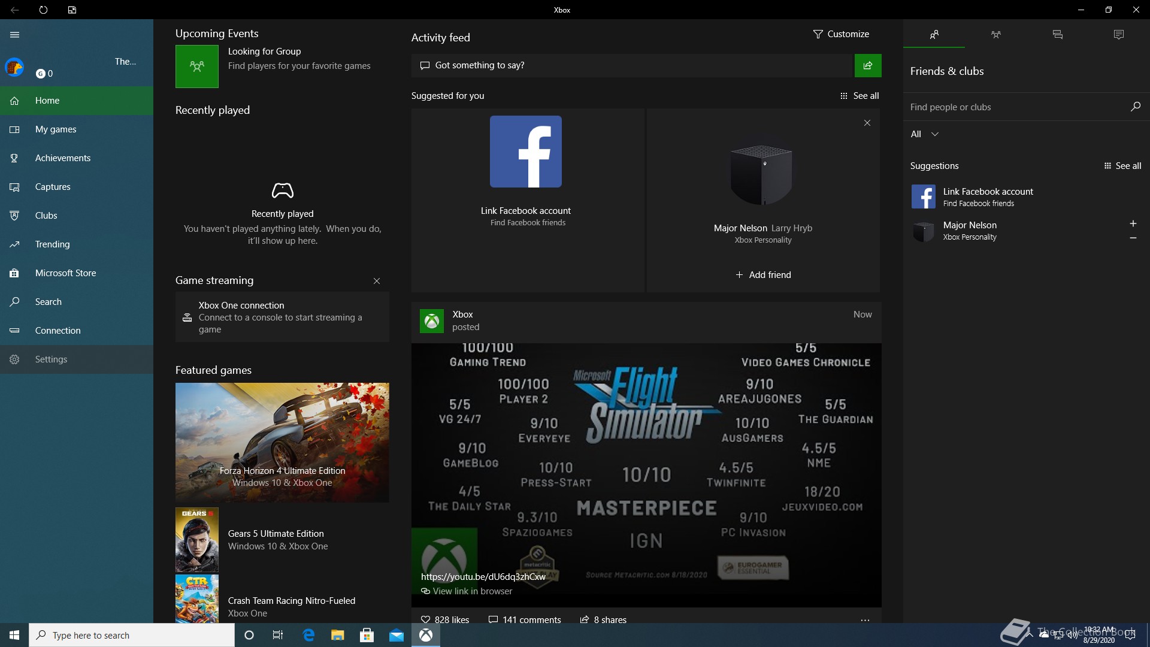The height and width of the screenshot is (647, 1150).
Task: Open the Xbox One connection card
Action: (282, 317)
